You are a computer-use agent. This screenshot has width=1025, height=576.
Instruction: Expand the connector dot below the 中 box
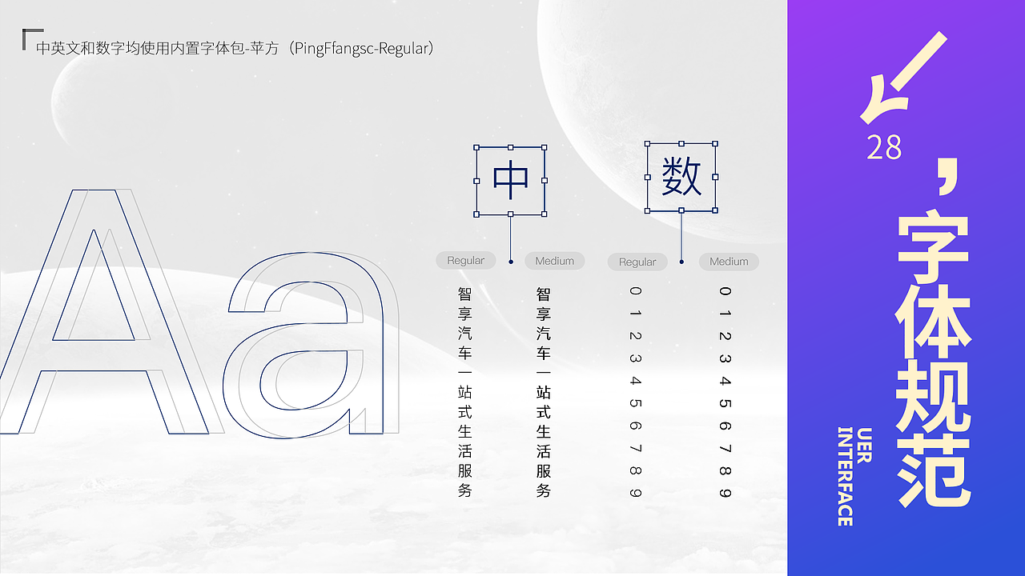point(511,260)
